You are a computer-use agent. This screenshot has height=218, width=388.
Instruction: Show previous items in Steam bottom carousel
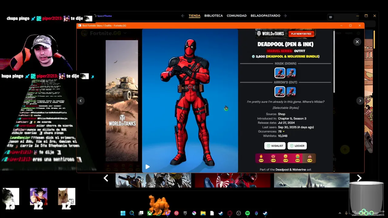[x=106, y=178]
